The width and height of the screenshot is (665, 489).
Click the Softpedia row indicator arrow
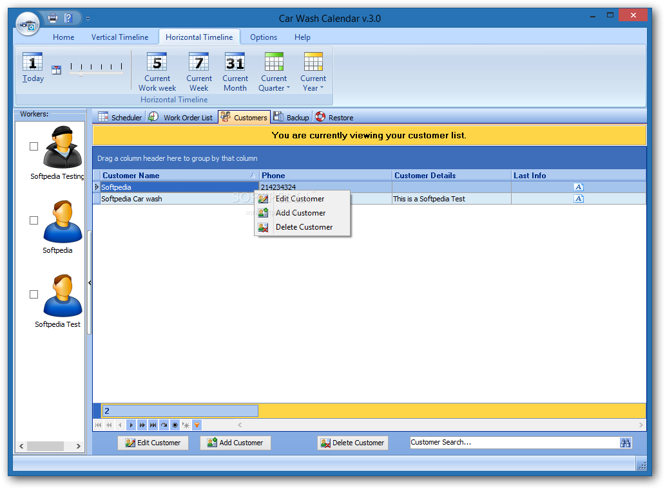(x=97, y=187)
